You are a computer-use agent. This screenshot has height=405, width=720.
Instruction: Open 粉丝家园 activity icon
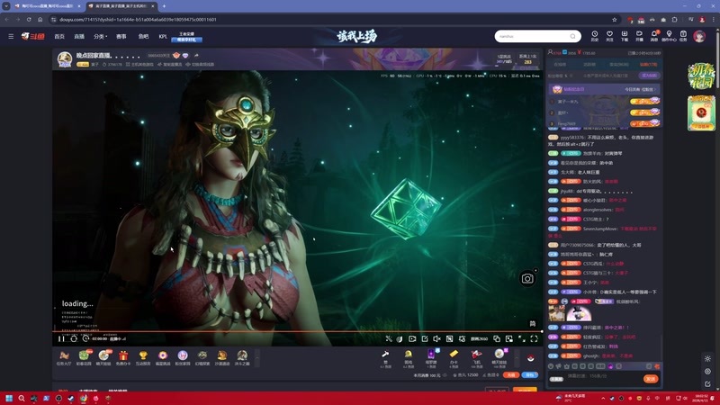[183, 357]
